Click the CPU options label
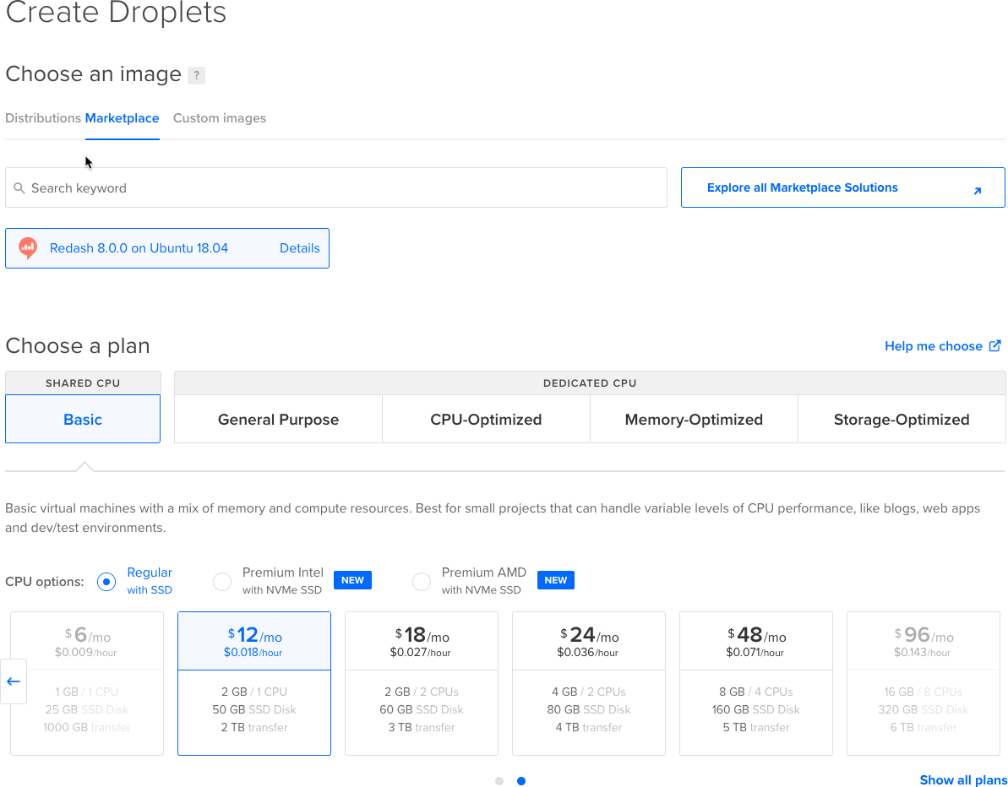1008x787 pixels. click(44, 582)
